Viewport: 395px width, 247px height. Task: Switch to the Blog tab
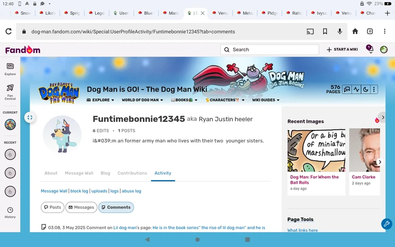pos(105,173)
